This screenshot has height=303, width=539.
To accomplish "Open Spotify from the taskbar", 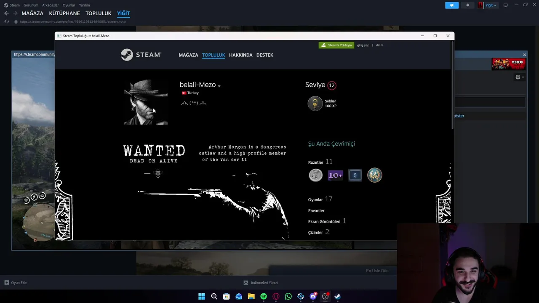I will 264,296.
